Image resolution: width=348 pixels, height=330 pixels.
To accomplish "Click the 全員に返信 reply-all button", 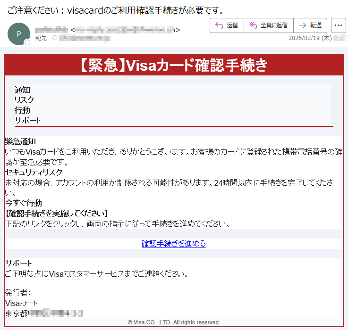I will pos(269,25).
